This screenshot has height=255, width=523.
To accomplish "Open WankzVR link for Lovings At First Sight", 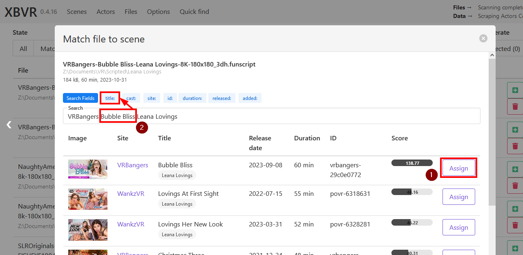I will [131, 193].
